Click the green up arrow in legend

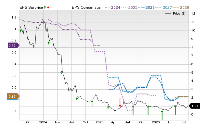45,7
